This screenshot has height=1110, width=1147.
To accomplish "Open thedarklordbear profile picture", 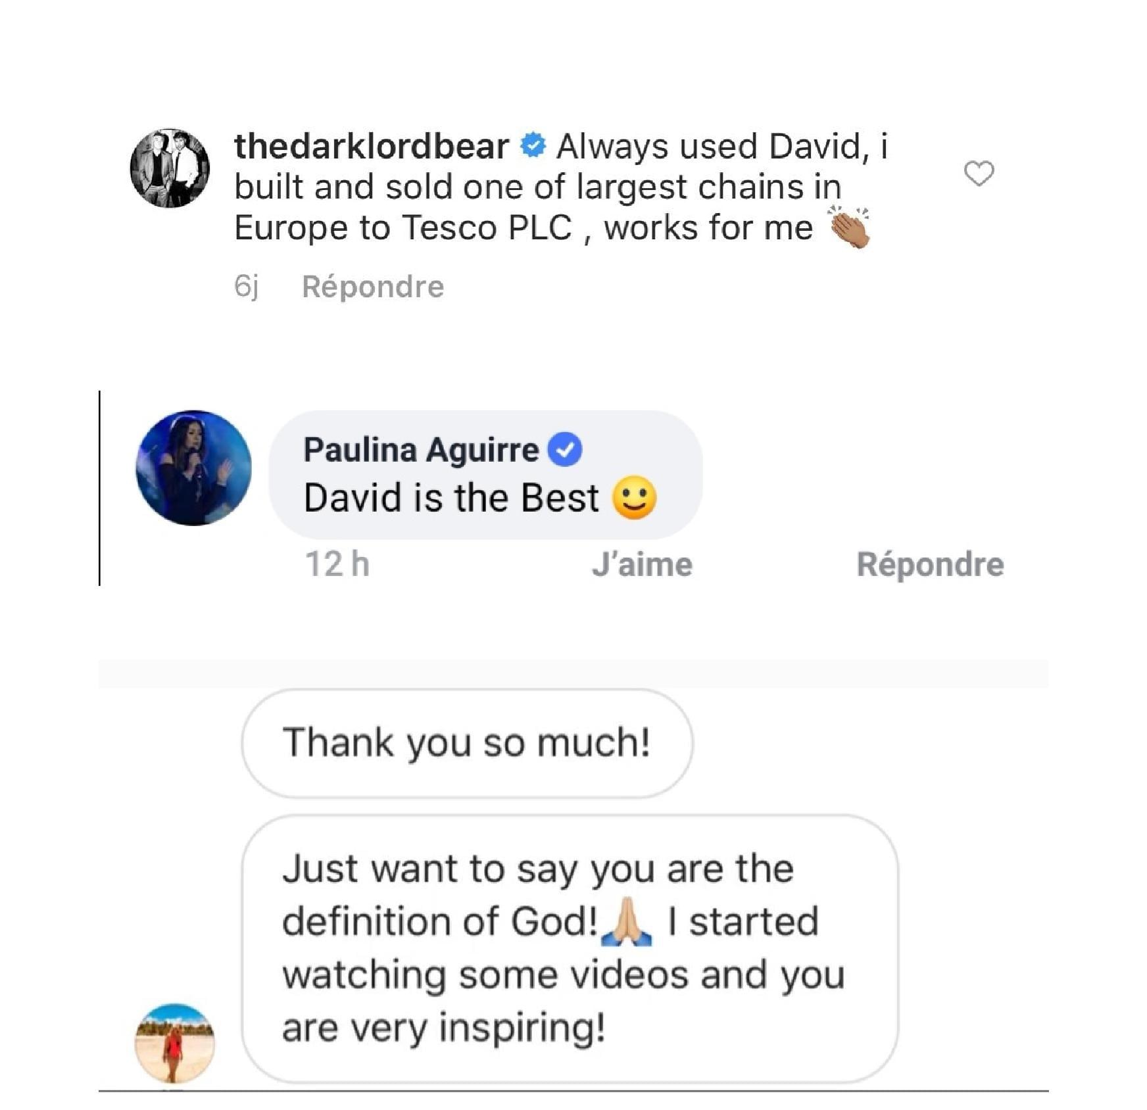I will click(x=170, y=168).
